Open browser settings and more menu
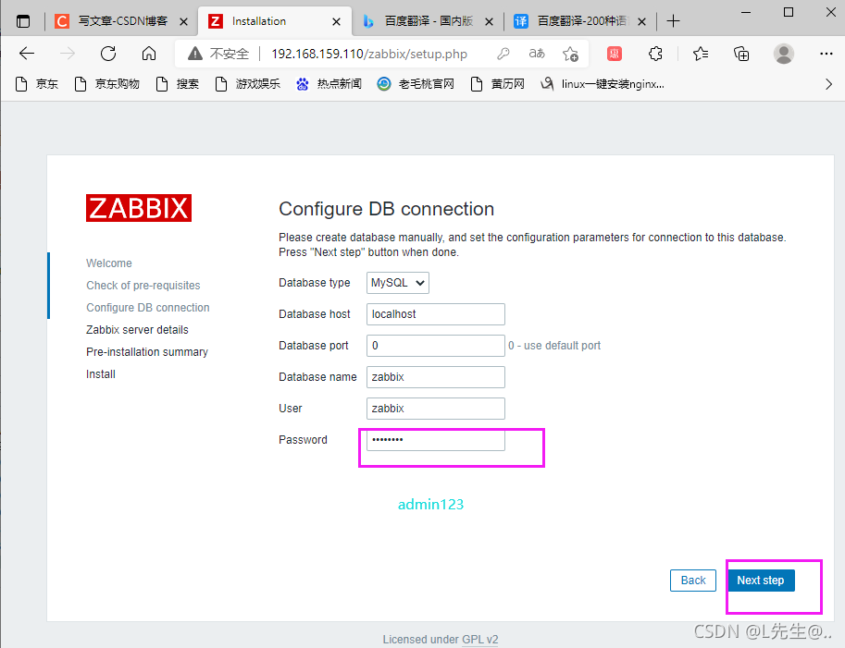The width and height of the screenshot is (845, 648). pos(826,54)
